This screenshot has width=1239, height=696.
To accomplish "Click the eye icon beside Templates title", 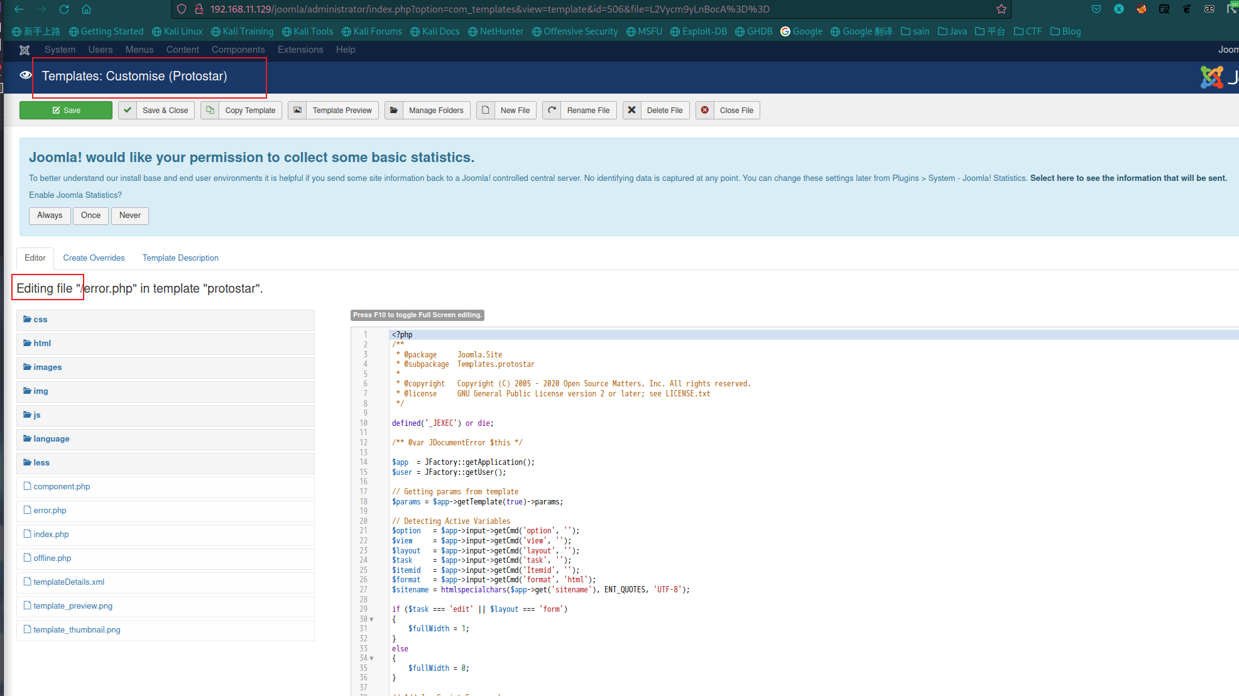I will click(26, 75).
